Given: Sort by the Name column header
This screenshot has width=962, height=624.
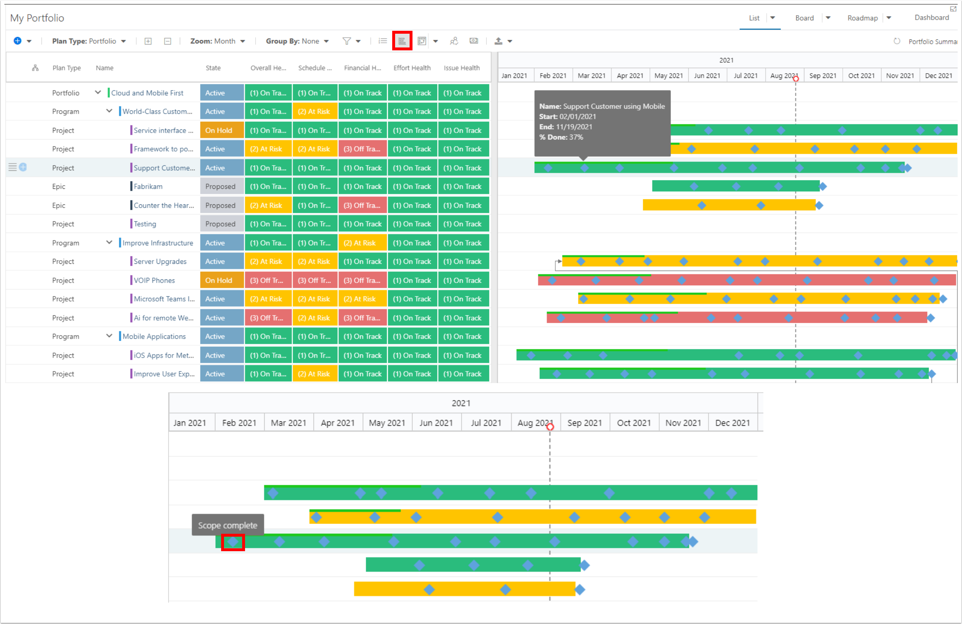Looking at the screenshot, I should pyautogui.click(x=104, y=68).
